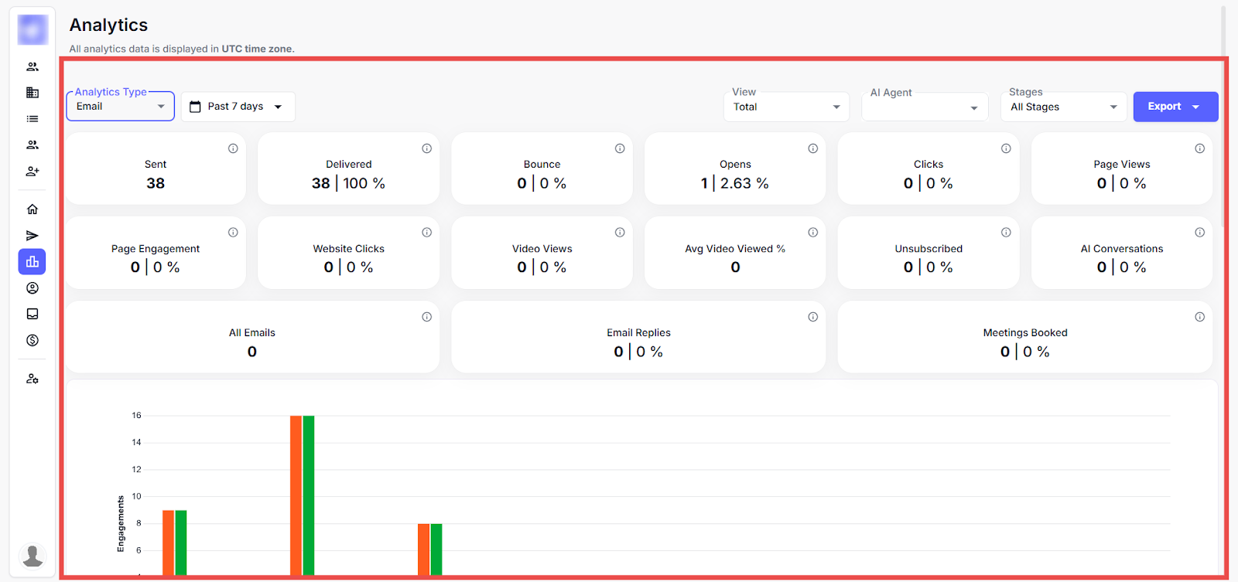This screenshot has height=582, width=1238.
Task: Expand the All Stages dropdown
Action: (1063, 107)
